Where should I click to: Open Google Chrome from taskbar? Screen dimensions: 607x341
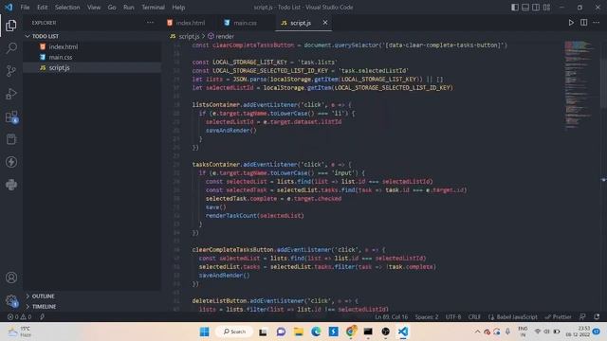coord(351,332)
